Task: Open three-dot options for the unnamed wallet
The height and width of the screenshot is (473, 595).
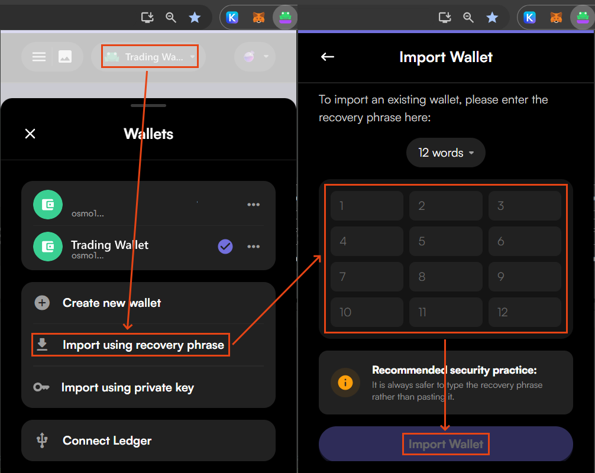Action: pos(254,205)
